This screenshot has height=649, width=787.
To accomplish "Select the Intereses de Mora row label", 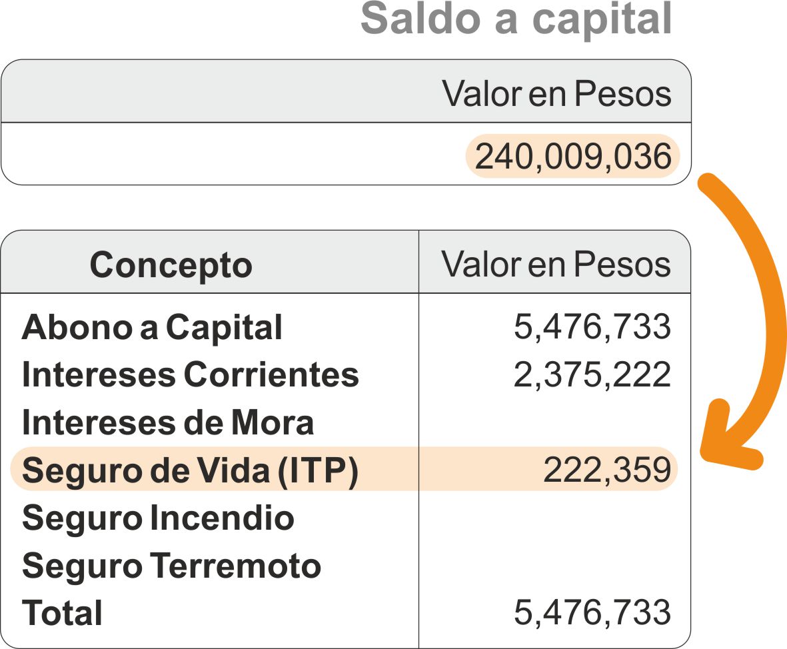I will coord(168,422).
